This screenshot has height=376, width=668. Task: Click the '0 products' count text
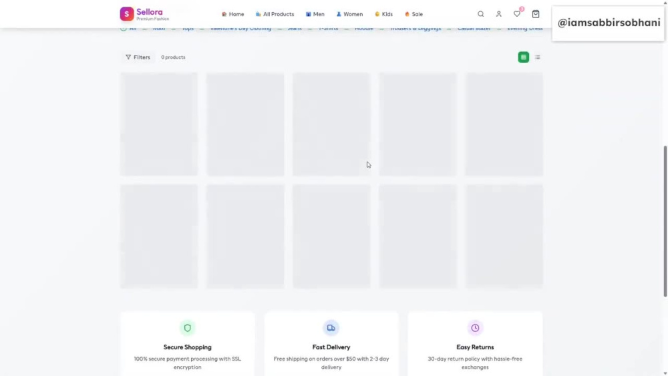pyautogui.click(x=173, y=57)
